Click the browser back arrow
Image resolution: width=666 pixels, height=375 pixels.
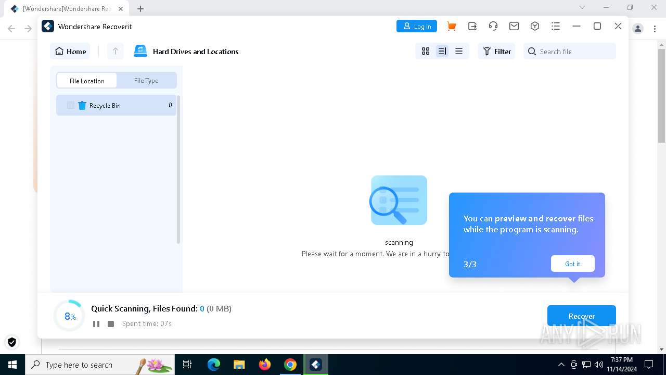[11, 29]
